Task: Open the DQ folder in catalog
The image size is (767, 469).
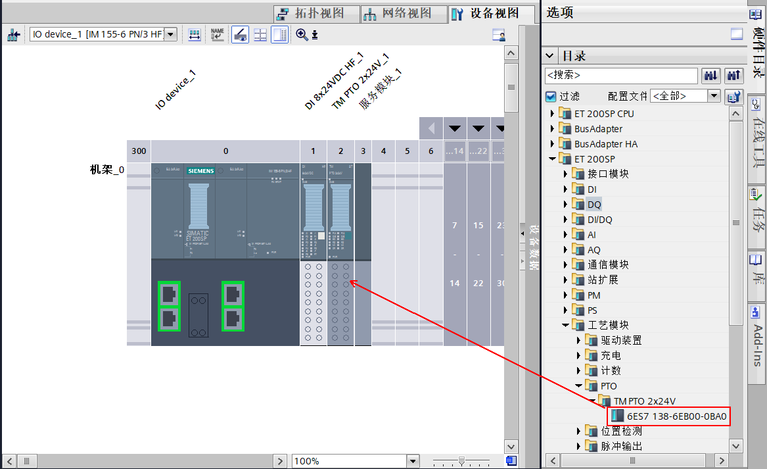Action: tap(594, 205)
